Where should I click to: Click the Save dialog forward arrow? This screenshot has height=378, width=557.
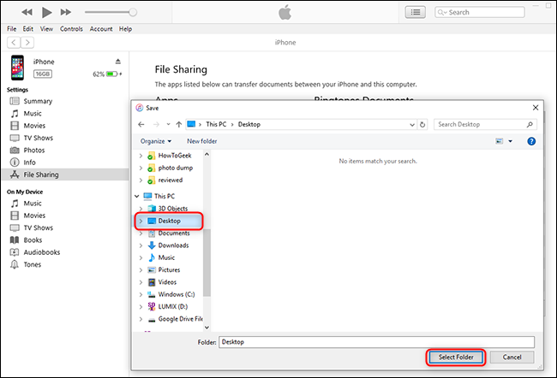[x=156, y=125]
